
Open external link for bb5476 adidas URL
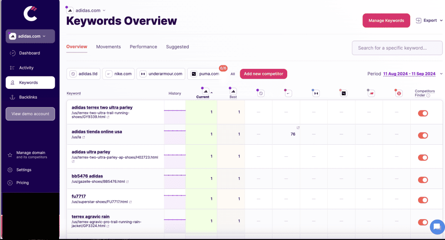[127, 182]
